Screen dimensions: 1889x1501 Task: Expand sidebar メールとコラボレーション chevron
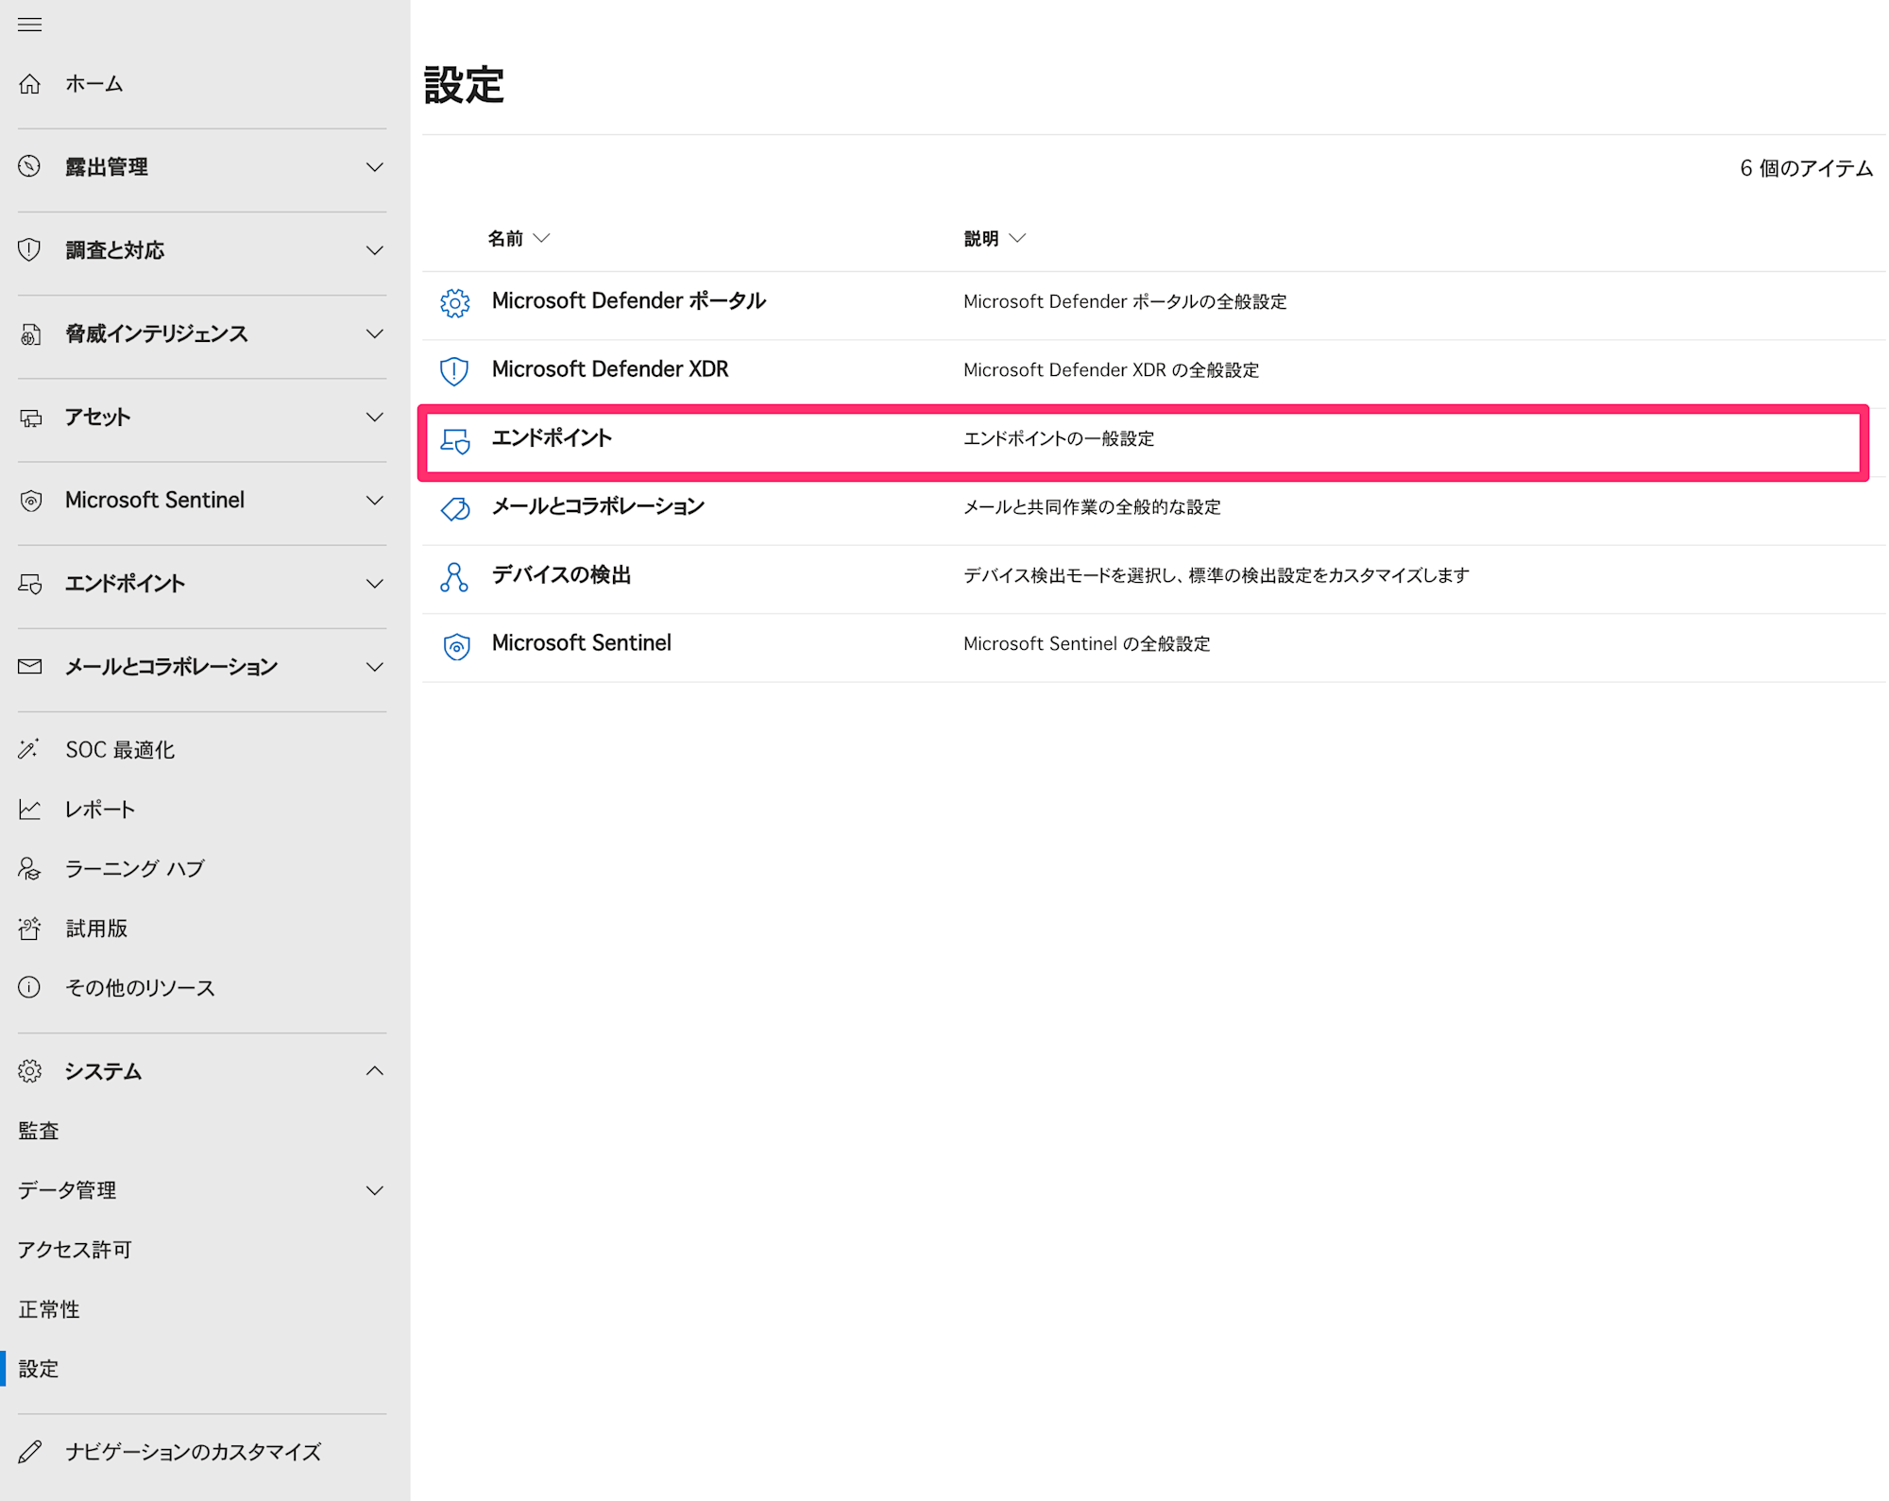coord(375,667)
